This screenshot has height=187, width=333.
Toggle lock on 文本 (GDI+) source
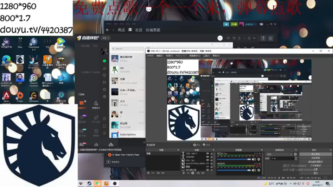point(211,153)
